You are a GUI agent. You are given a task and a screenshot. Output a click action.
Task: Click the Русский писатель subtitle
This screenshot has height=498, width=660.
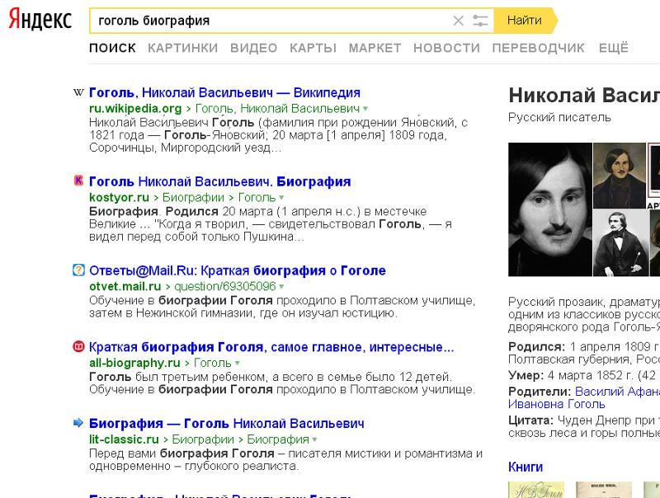[x=559, y=117]
